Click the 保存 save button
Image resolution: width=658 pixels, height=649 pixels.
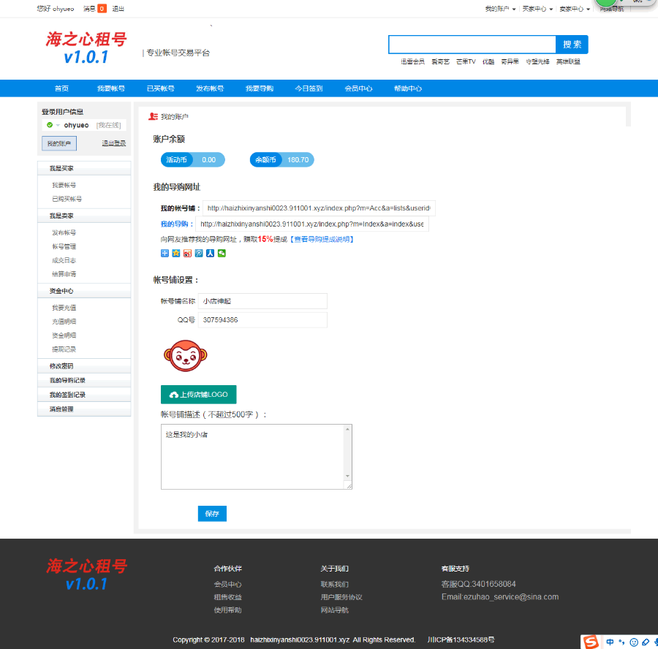(212, 514)
